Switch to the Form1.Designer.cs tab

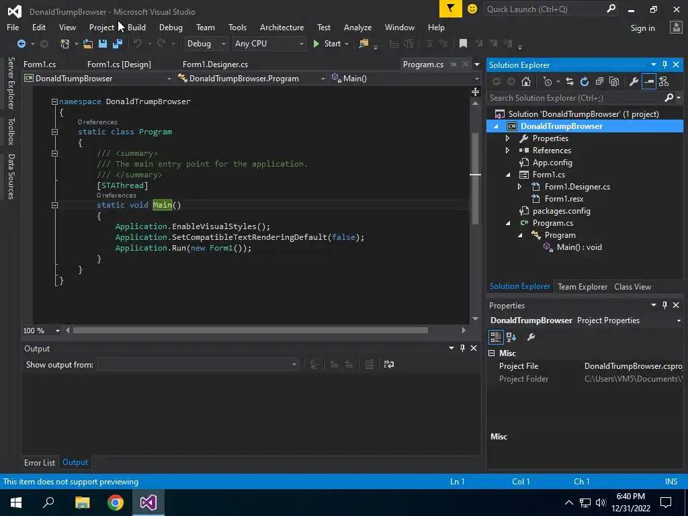pyautogui.click(x=215, y=64)
